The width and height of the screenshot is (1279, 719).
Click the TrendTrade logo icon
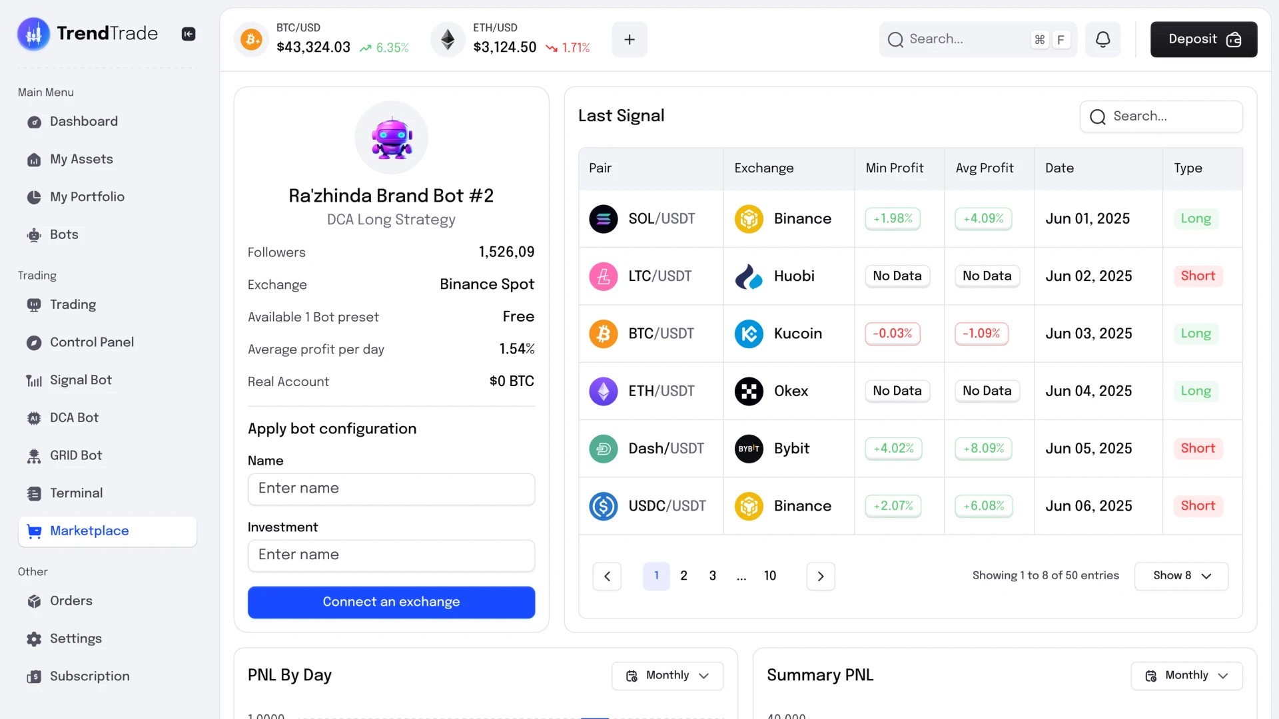(x=33, y=33)
